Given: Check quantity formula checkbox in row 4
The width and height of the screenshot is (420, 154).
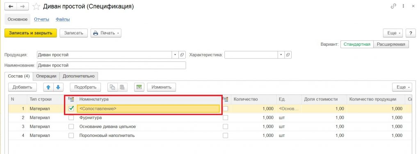Looking at the screenshot, I should point(226,136).
